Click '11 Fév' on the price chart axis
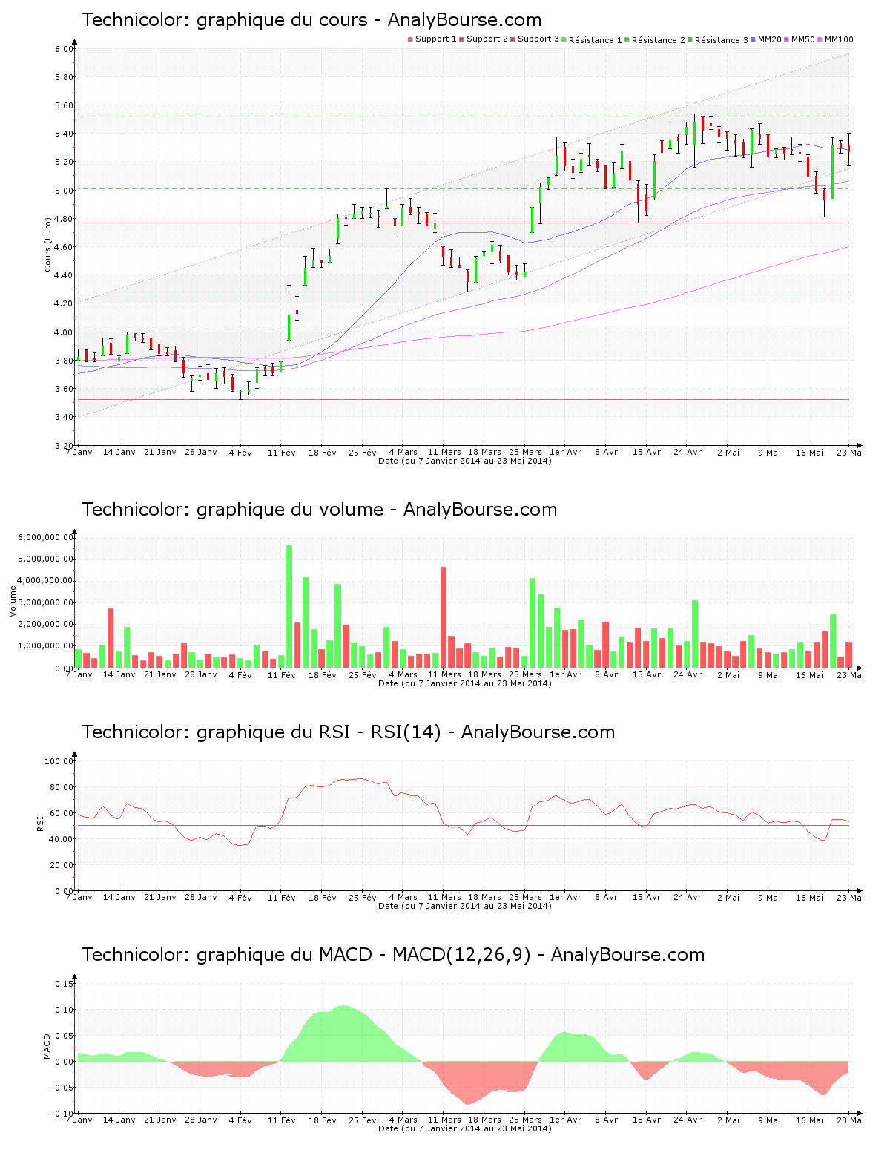Image resolution: width=890 pixels, height=1150 pixels. [282, 453]
